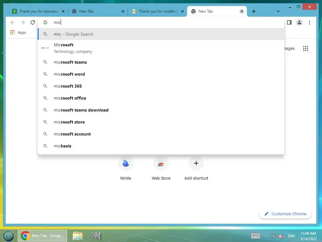Screen dimensions: 322x242
Task: Click the browser back arrow
Action: [x=13, y=22]
